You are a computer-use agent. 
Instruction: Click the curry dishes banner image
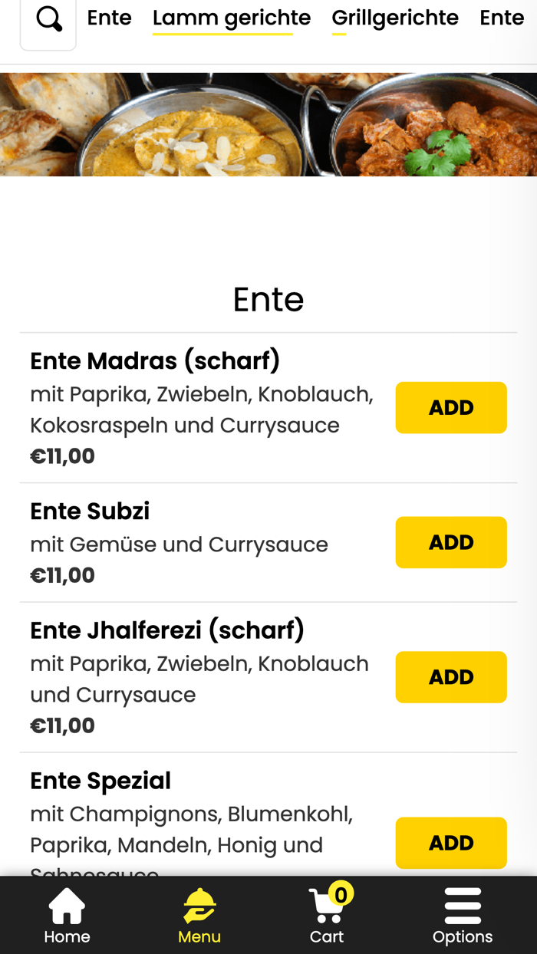click(x=268, y=124)
